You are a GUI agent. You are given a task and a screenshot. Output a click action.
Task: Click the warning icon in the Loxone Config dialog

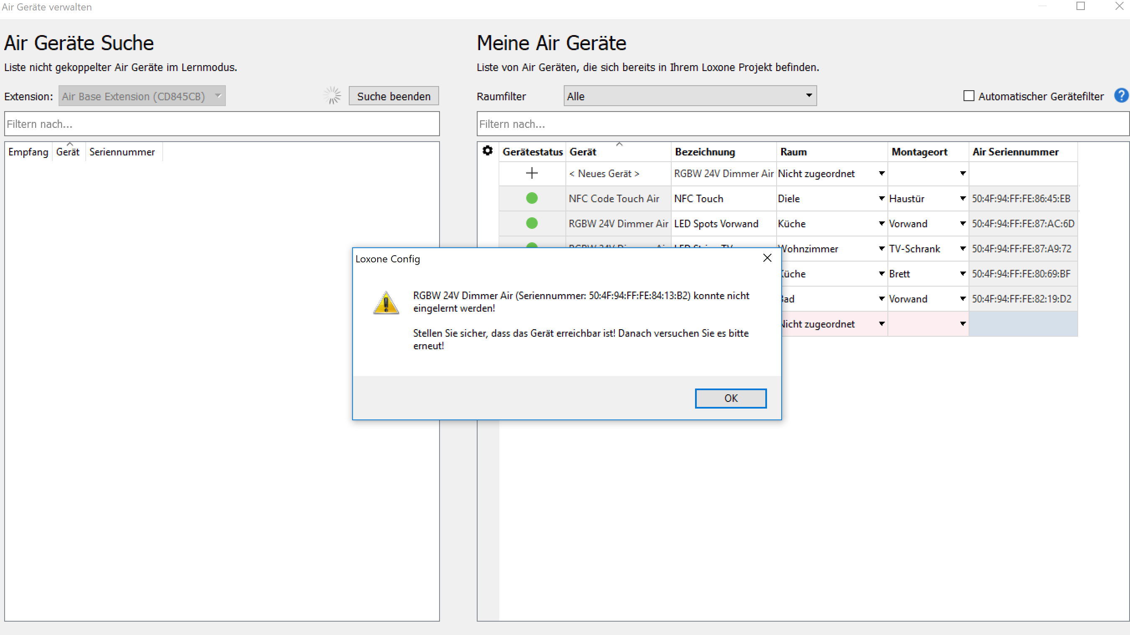386,302
